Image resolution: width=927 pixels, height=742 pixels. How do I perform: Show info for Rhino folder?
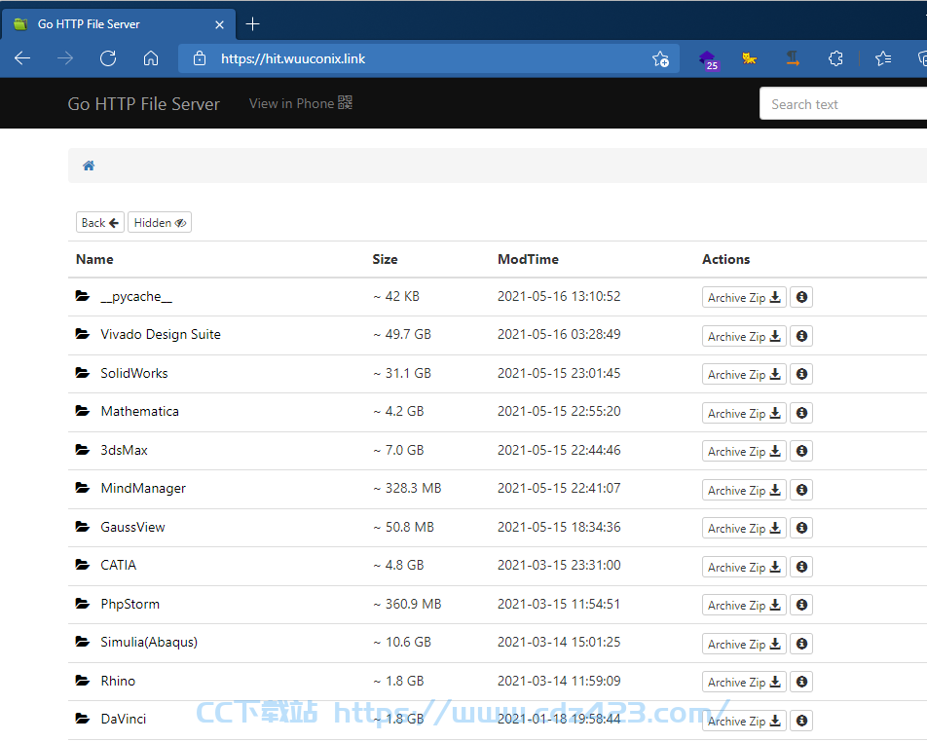point(801,681)
